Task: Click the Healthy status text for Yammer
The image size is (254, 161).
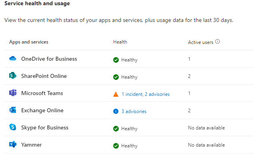Action: (x=129, y=146)
